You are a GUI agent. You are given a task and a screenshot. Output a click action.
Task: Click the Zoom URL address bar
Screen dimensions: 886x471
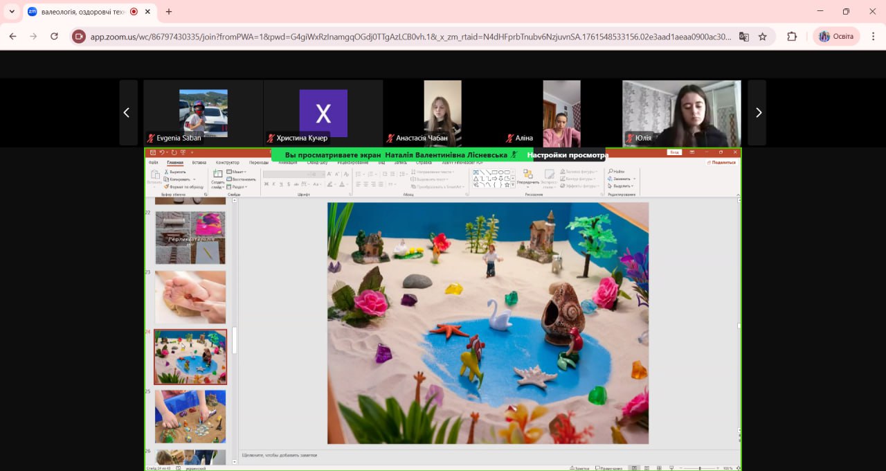click(408, 37)
